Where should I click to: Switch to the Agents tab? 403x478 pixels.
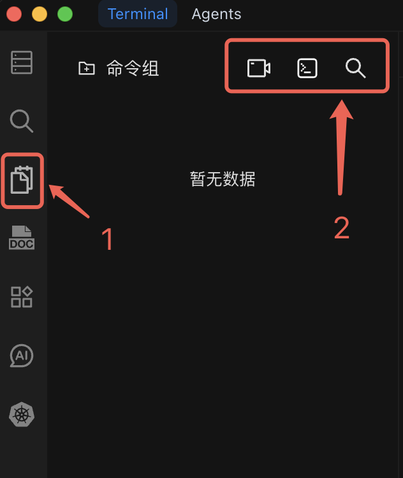(x=216, y=14)
